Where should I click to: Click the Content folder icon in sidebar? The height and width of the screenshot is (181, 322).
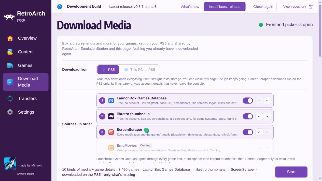[10, 52]
